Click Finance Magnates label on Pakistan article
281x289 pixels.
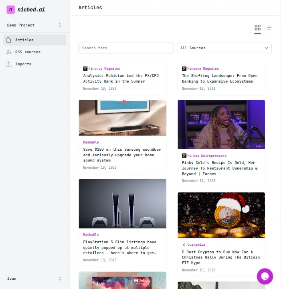point(104,69)
